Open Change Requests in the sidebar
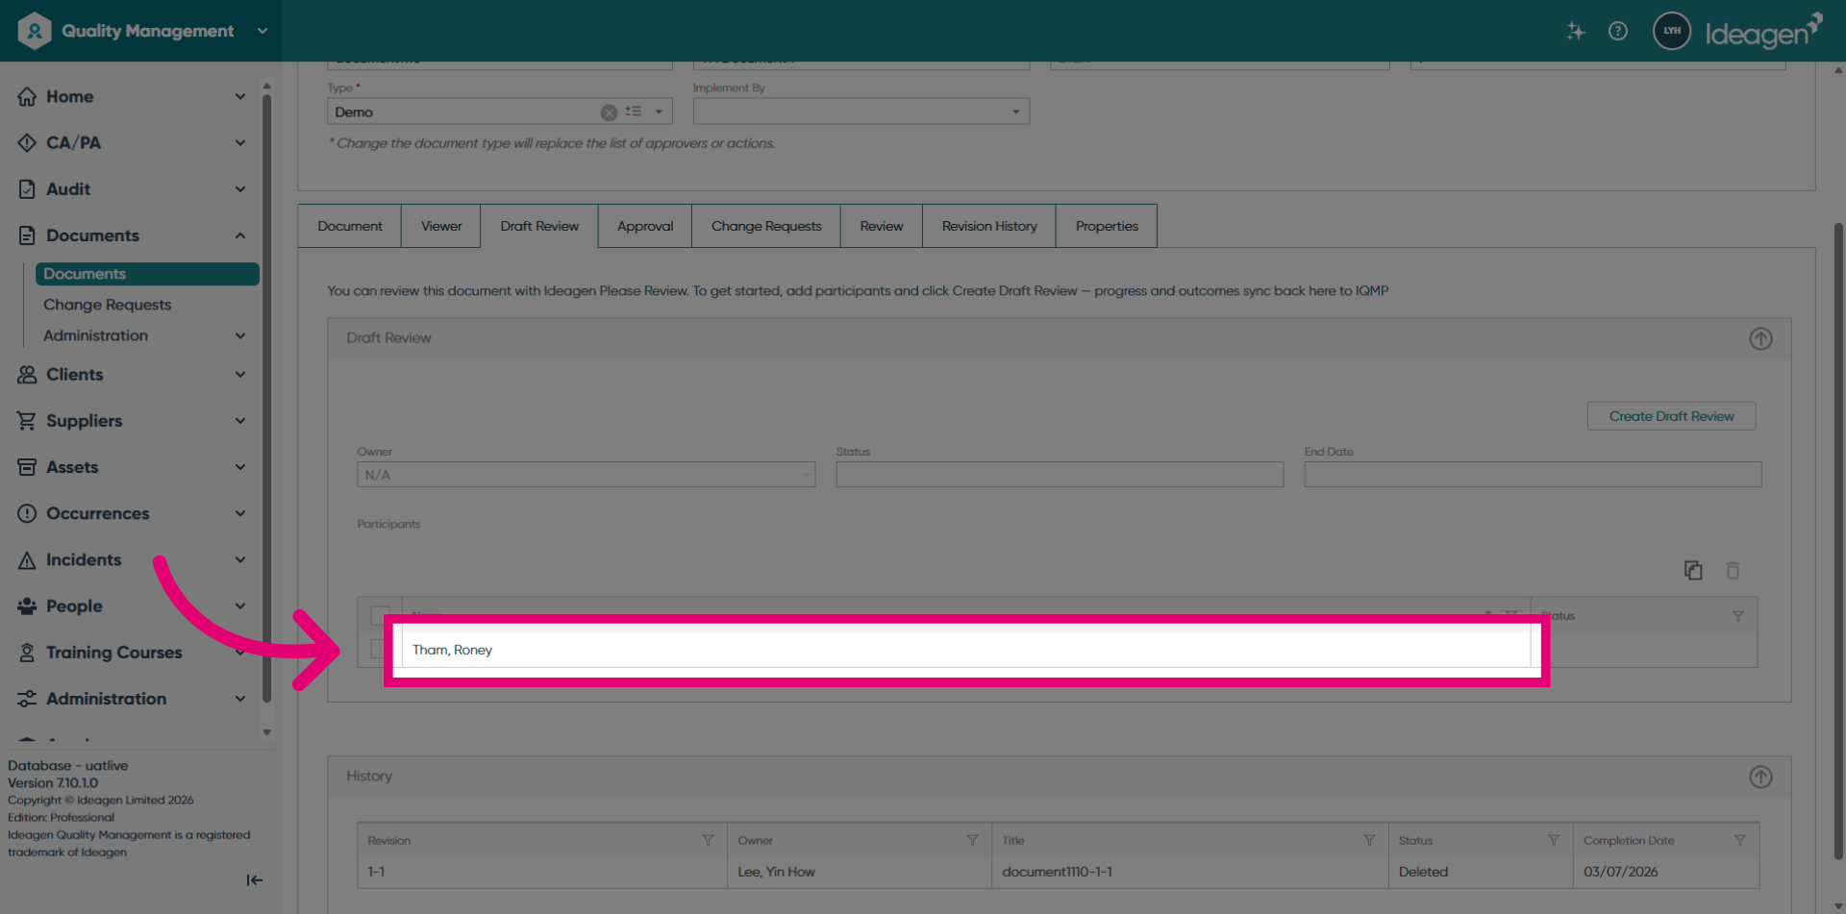This screenshot has height=914, width=1846. coord(107,305)
